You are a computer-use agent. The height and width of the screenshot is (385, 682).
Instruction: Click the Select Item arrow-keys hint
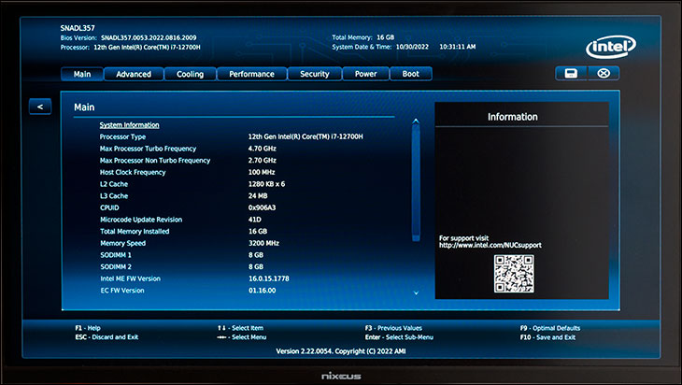click(240, 328)
